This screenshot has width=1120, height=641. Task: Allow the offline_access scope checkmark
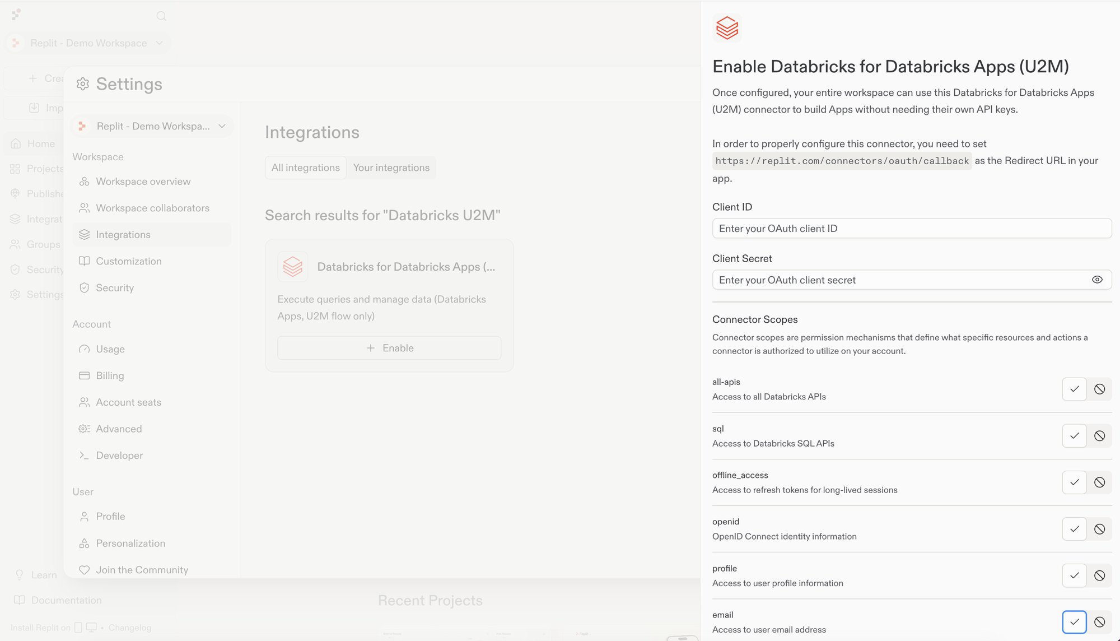[x=1074, y=482]
